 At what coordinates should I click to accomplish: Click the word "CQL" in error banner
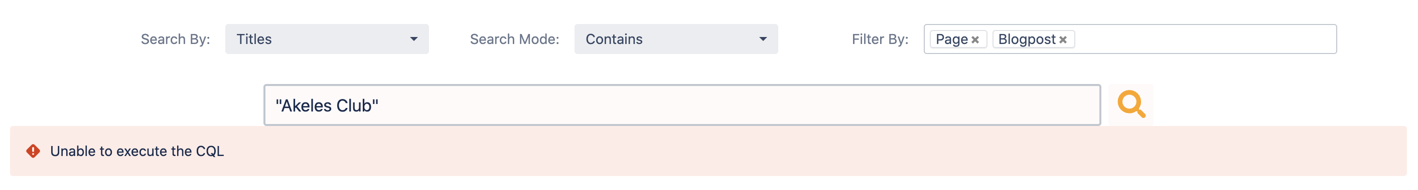pyautogui.click(x=210, y=151)
